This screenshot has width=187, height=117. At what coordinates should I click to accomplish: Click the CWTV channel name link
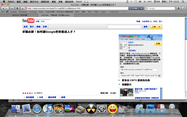[x=131, y=42]
